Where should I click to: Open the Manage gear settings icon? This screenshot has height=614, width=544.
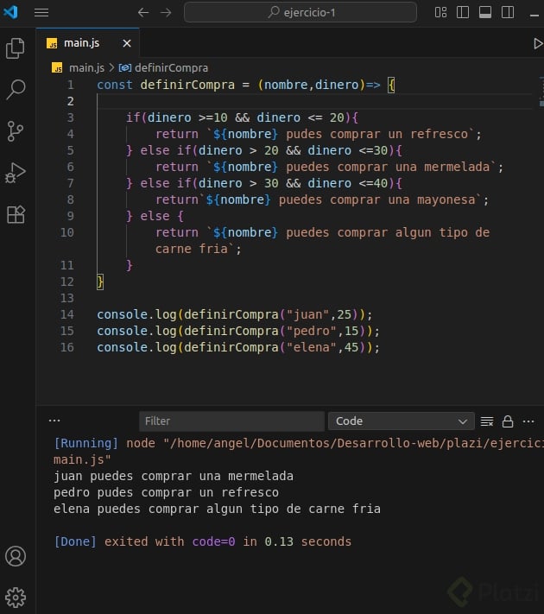tap(16, 597)
